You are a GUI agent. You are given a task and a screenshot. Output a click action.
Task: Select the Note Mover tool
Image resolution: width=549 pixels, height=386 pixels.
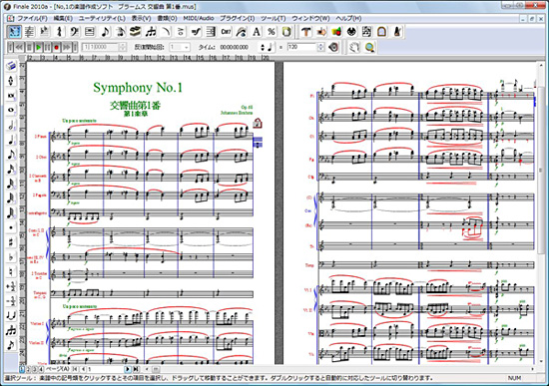321,32
